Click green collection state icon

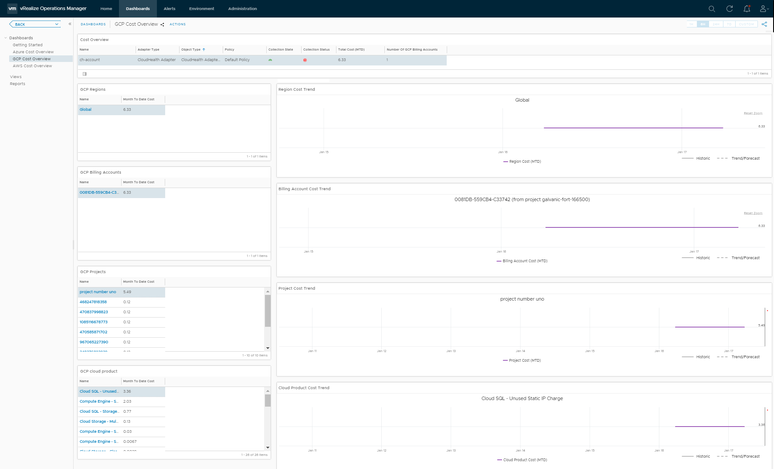[x=270, y=60]
